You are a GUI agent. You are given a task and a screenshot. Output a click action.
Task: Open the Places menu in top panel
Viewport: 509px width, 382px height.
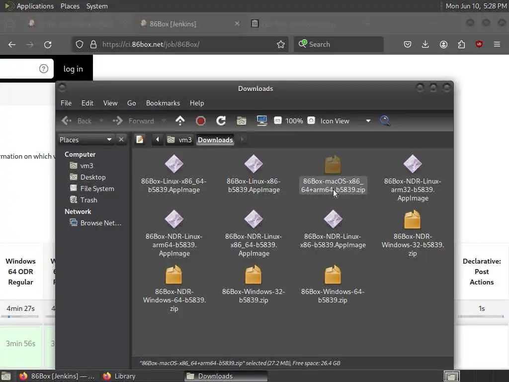(x=70, y=6)
